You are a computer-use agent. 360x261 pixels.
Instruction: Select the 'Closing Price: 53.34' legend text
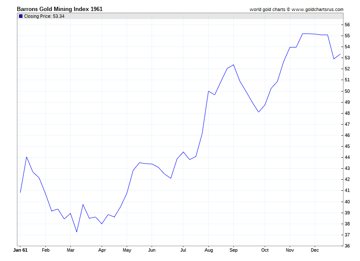pos(44,16)
